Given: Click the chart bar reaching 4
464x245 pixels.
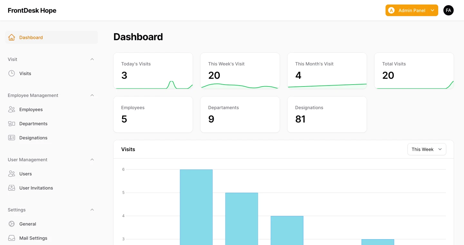Looking at the screenshot, I should (287, 230).
